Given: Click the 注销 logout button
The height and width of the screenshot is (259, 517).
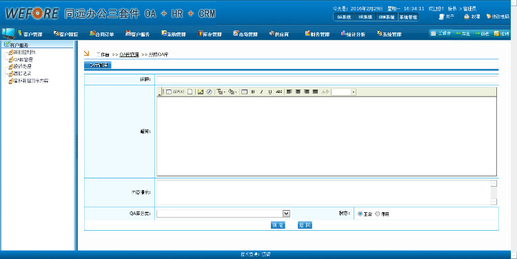Looking at the screenshot, I should pos(502,34).
